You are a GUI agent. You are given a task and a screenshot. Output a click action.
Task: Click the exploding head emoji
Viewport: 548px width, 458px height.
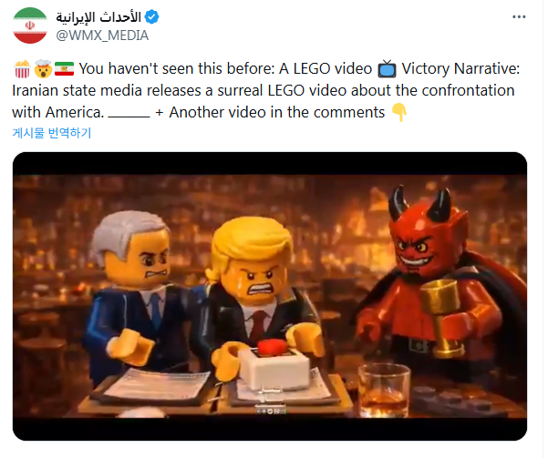click(43, 69)
